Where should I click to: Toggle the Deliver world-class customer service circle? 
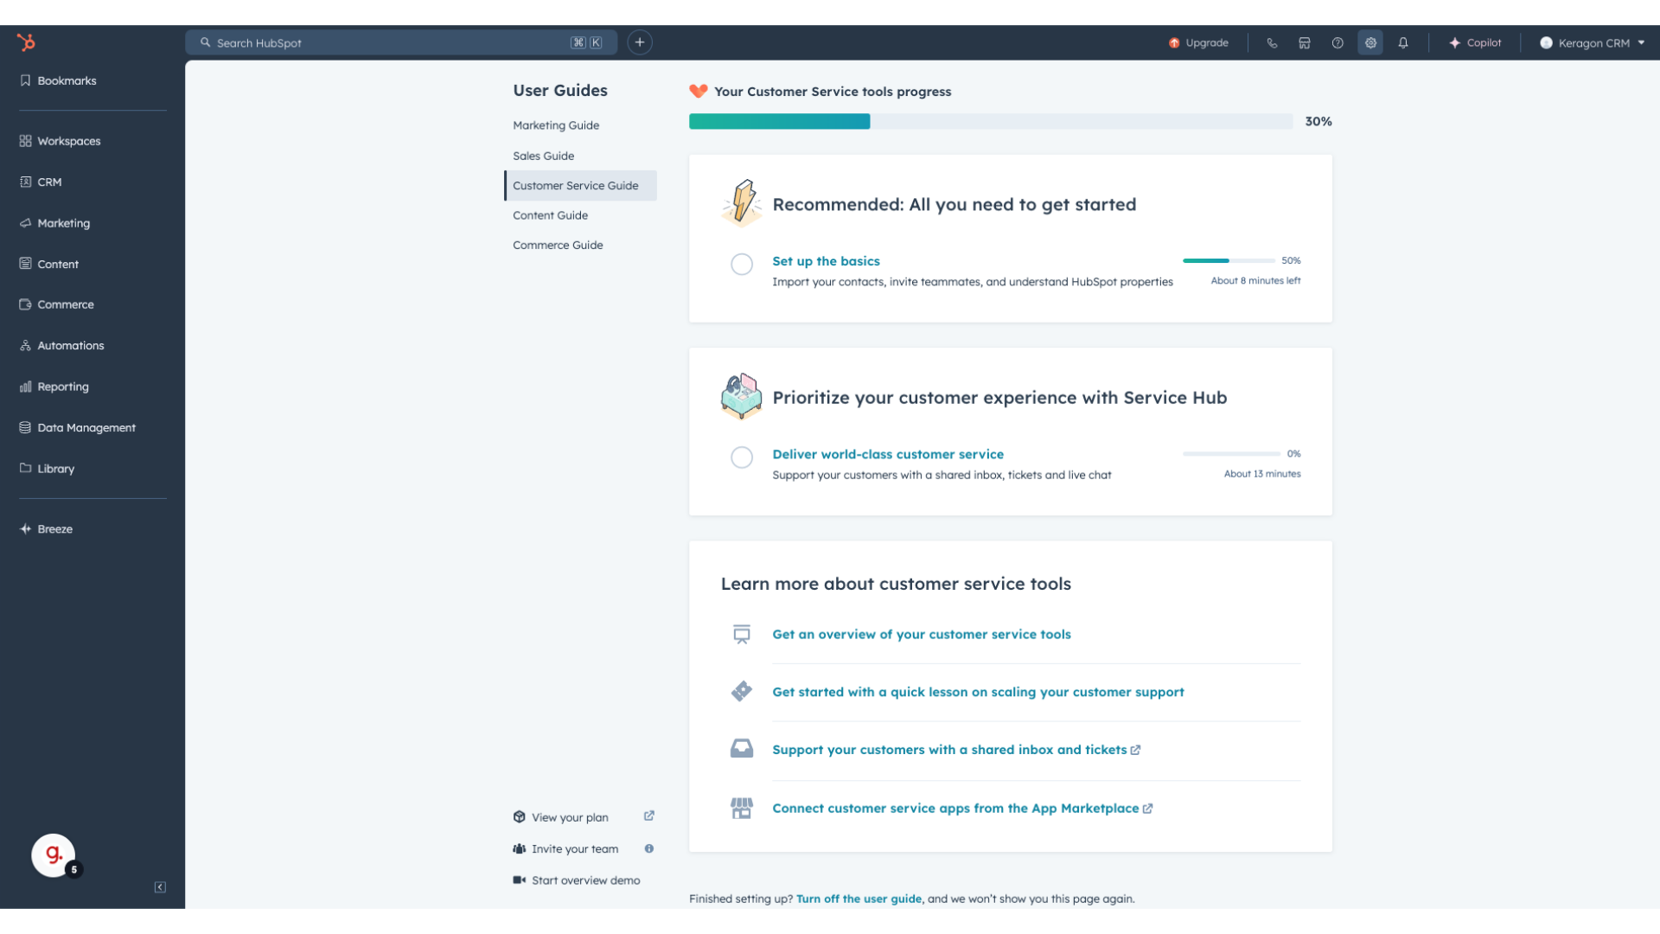(x=742, y=457)
